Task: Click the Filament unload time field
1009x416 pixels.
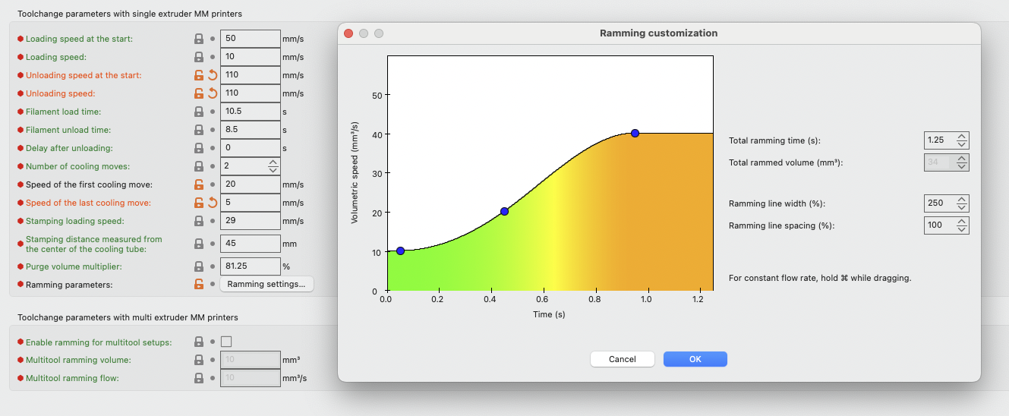Action: (x=250, y=130)
